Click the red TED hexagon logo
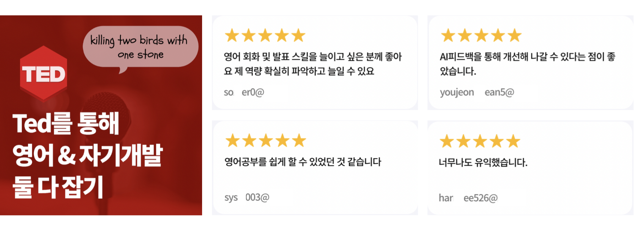The image size is (634, 231). coord(44,73)
